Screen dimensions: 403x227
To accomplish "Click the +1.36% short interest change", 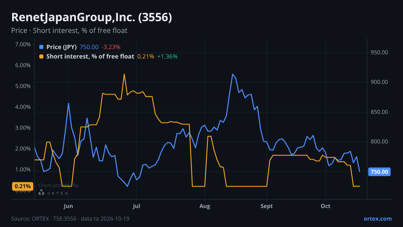I will [167, 56].
